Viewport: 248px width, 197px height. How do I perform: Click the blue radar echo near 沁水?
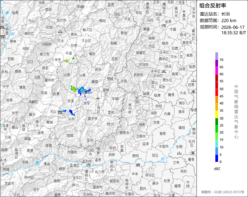pos(72,112)
